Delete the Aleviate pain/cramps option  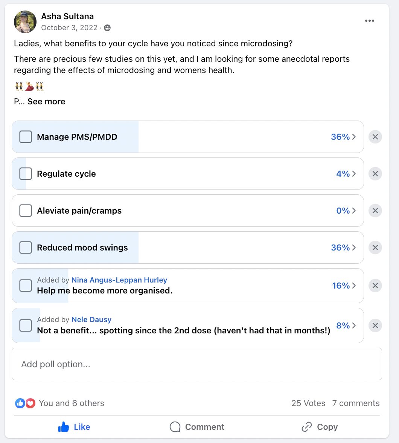coord(375,211)
